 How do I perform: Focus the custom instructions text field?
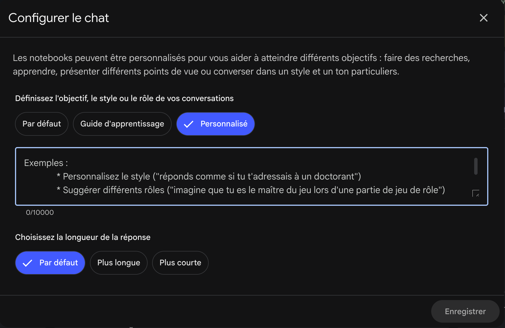point(252,176)
